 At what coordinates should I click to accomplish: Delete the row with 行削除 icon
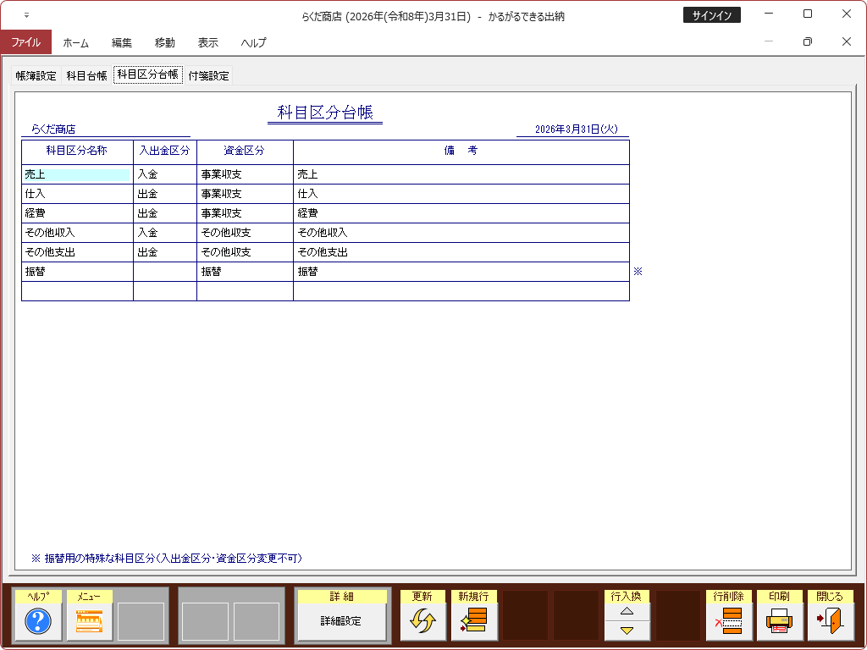tap(728, 622)
